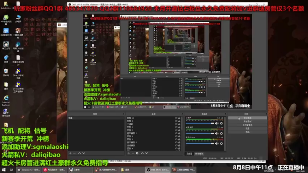Screen dimensions: 308x173
Task: Switch to the 马老师 taskbar window
Action: click(x=80, y=170)
